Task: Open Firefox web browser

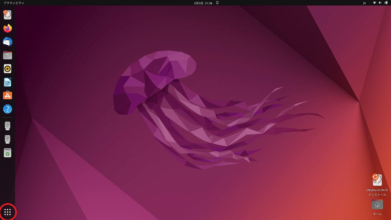Action: (x=7, y=28)
